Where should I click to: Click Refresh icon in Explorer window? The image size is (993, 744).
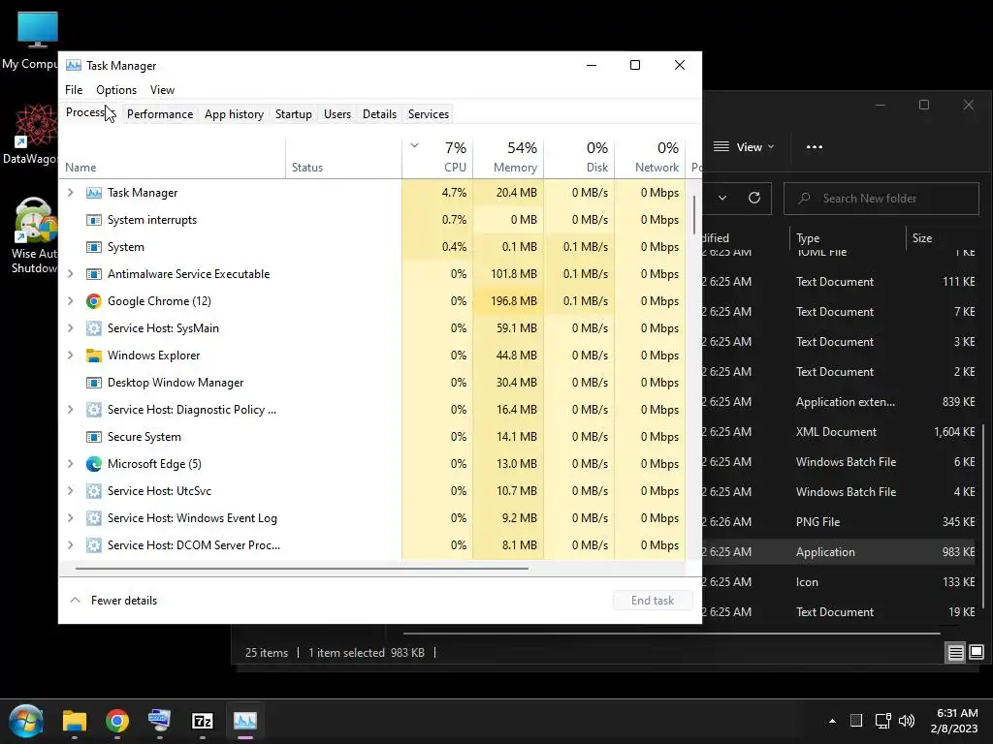(x=754, y=198)
